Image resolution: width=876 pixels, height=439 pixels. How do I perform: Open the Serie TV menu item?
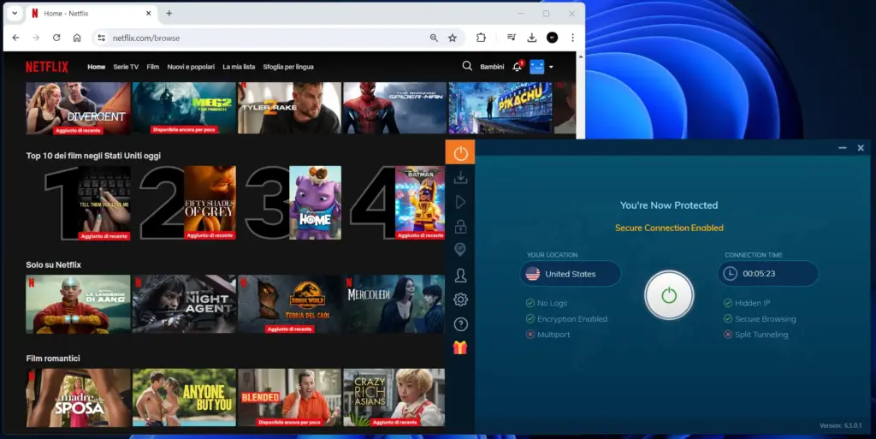point(126,67)
